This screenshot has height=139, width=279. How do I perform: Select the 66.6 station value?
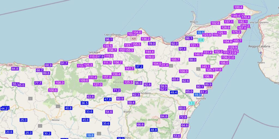point(140,125)
